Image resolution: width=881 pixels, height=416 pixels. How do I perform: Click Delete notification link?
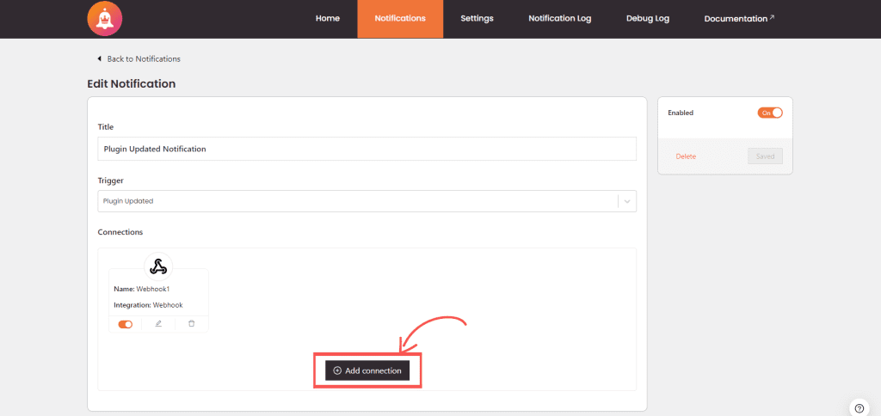point(686,156)
